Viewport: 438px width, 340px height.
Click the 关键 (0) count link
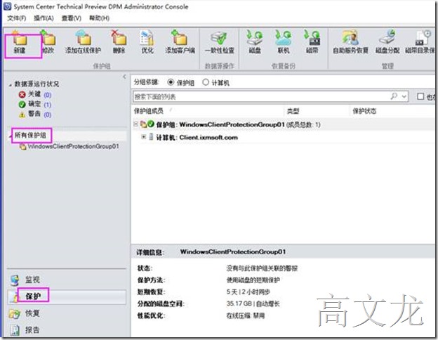pos(48,95)
